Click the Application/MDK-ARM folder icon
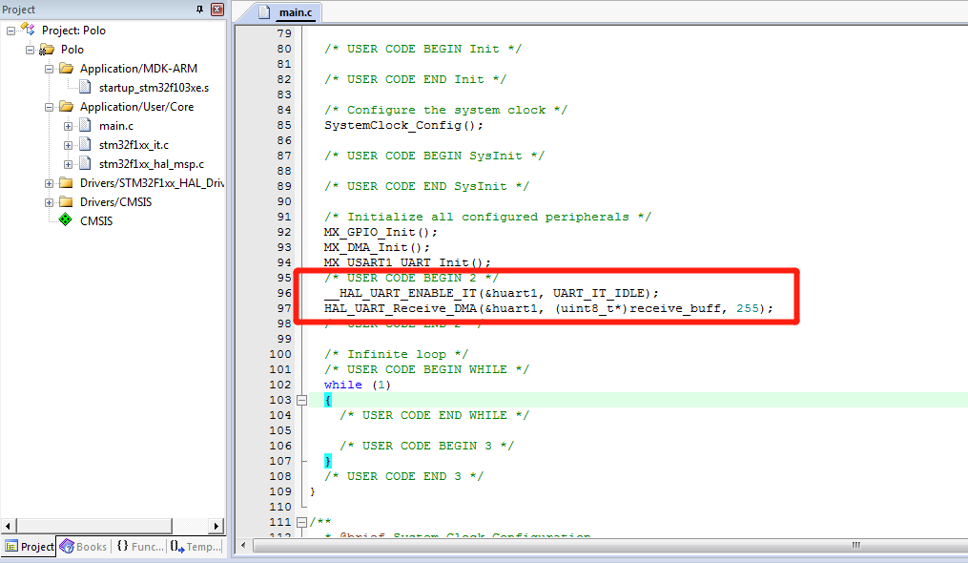 coord(69,68)
